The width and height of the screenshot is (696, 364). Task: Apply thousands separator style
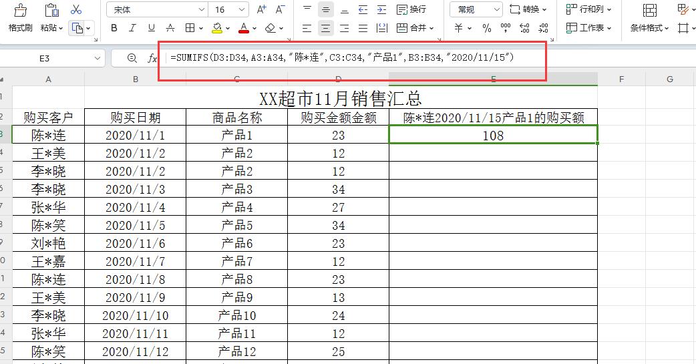506,28
